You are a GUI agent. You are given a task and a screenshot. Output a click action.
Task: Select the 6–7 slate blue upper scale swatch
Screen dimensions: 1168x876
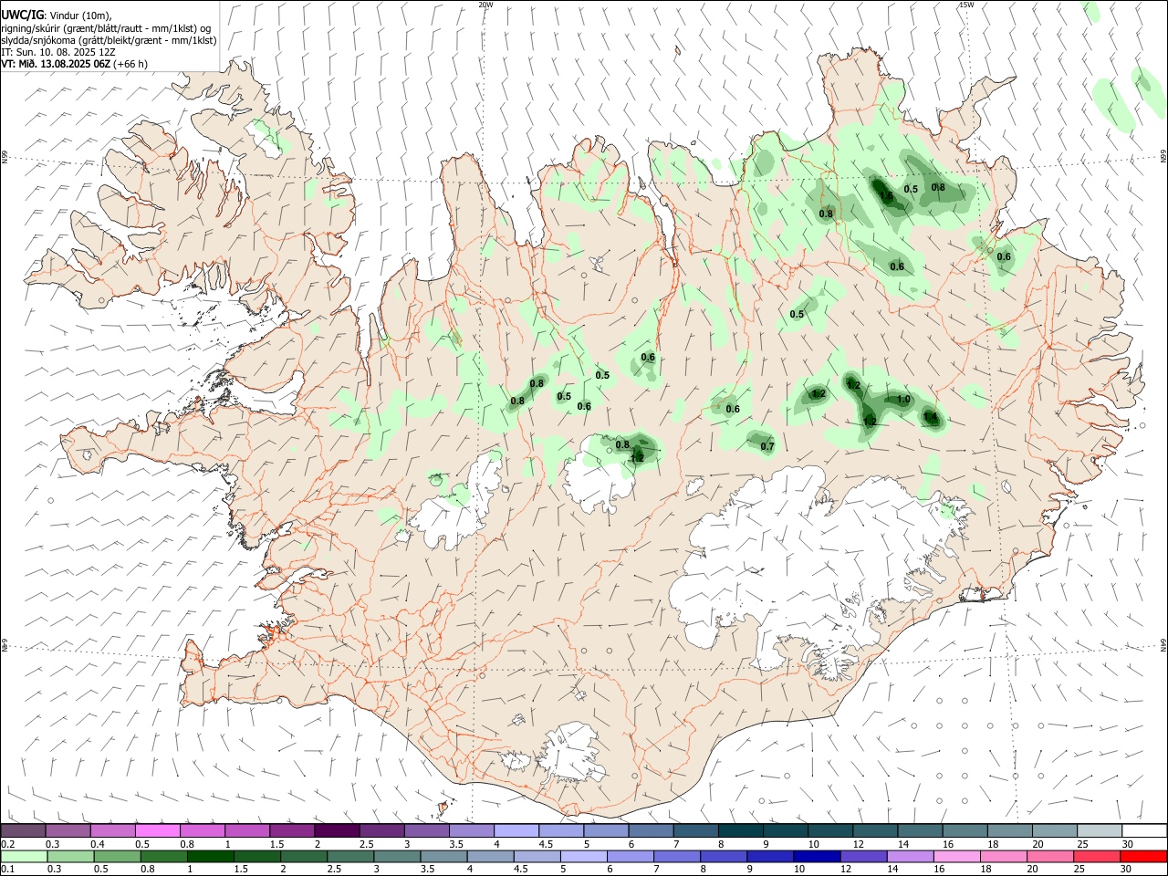[651, 830]
